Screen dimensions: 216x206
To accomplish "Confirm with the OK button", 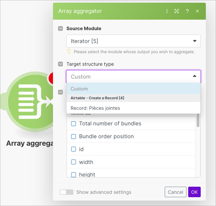I will (x=194, y=192).
